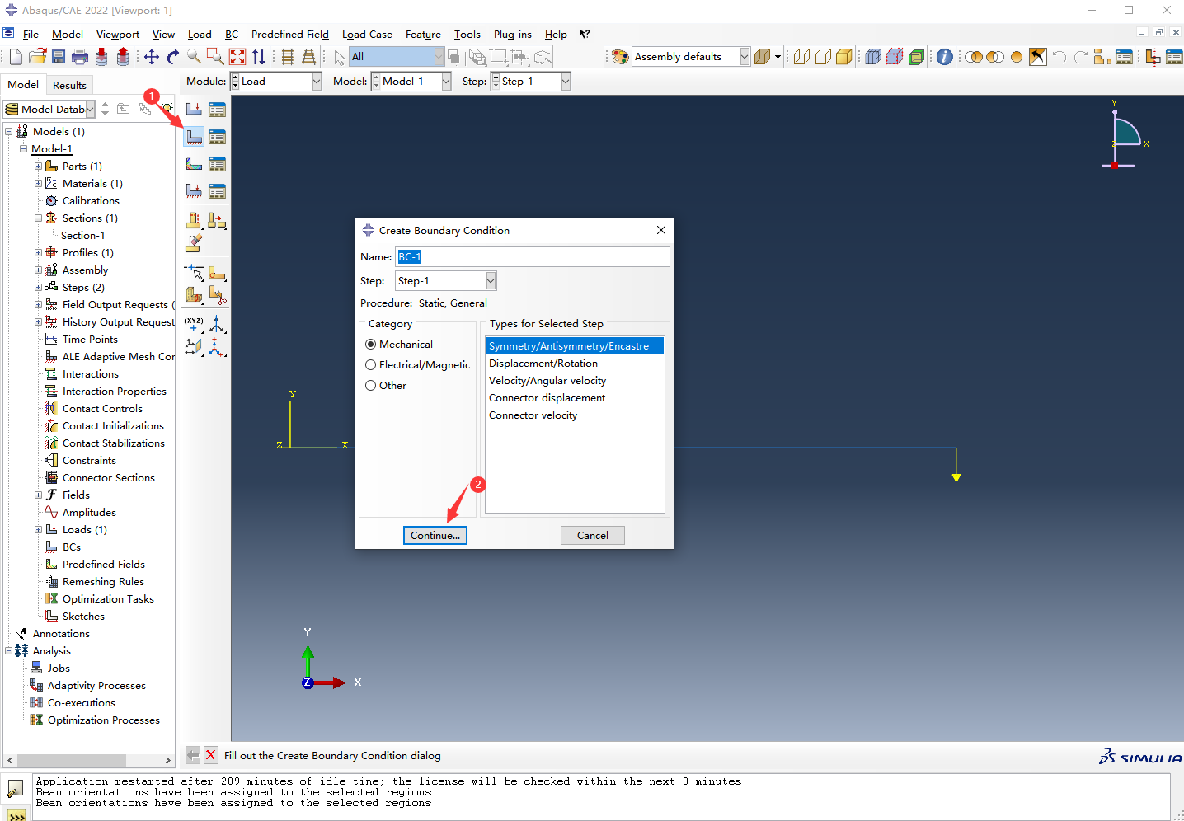The width and height of the screenshot is (1184, 821).
Task: Expand the Materials (1) tree node
Action: point(38,184)
